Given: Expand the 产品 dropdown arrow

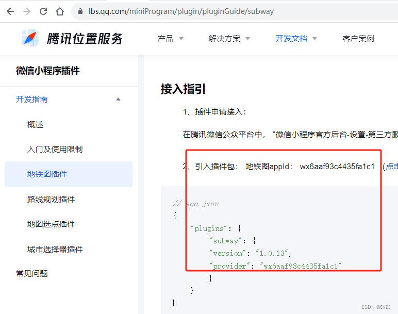Looking at the screenshot, I should click(x=181, y=39).
